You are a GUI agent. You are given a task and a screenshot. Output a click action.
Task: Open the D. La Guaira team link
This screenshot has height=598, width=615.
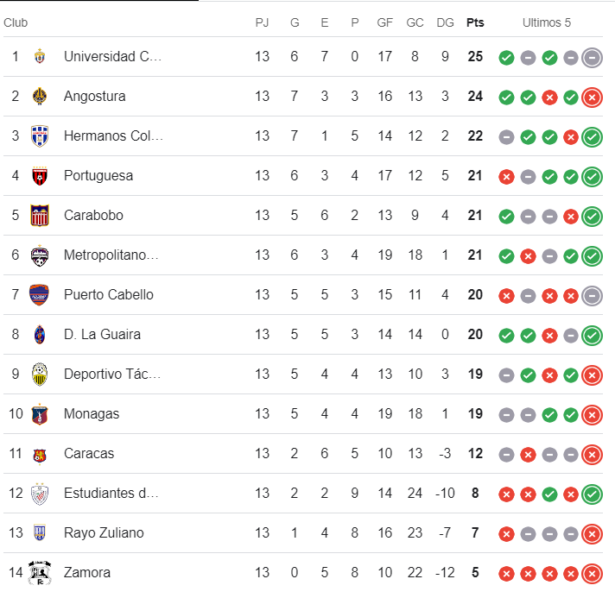pos(102,335)
